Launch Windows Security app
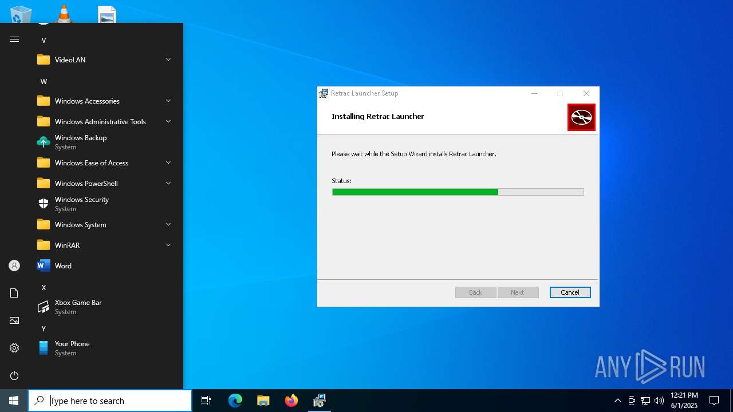 pos(104,204)
